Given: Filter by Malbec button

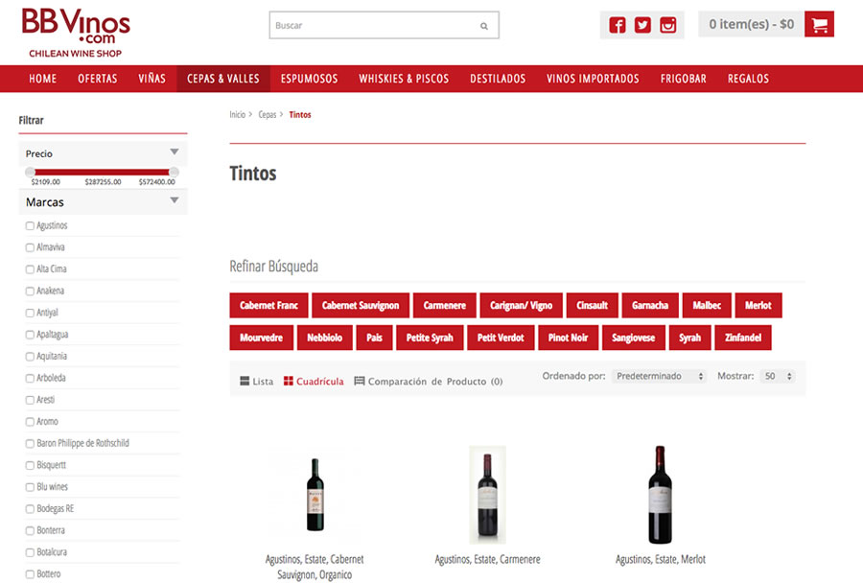Looking at the screenshot, I should pos(707,306).
